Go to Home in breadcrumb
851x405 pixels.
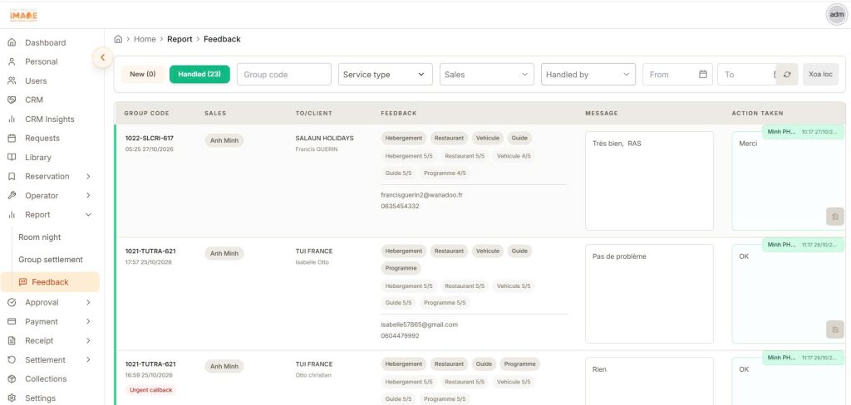[x=145, y=39]
